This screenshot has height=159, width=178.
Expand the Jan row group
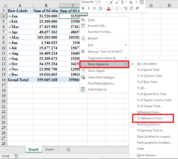10,16
